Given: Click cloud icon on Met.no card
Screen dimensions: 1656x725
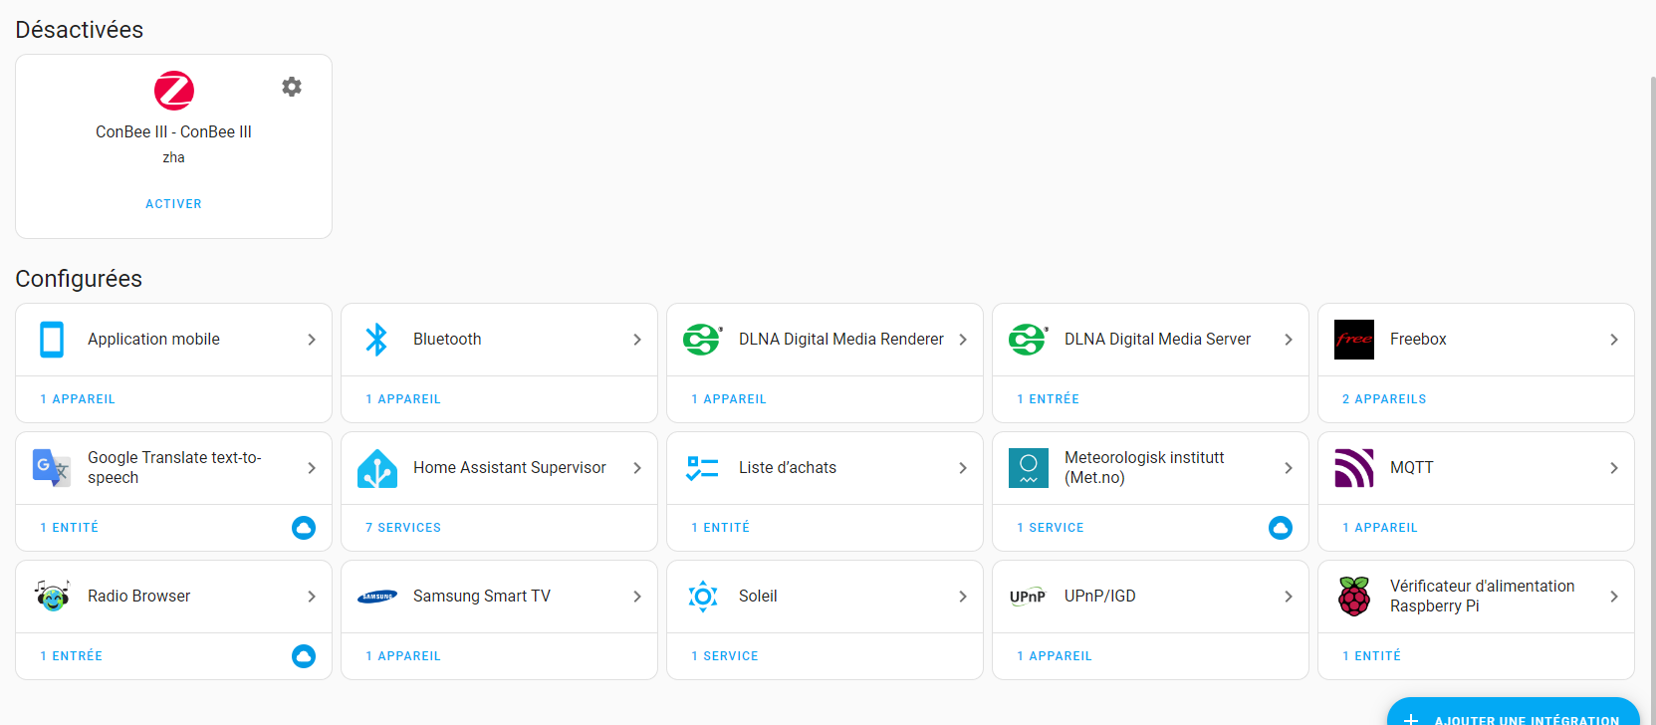Looking at the screenshot, I should (1281, 528).
